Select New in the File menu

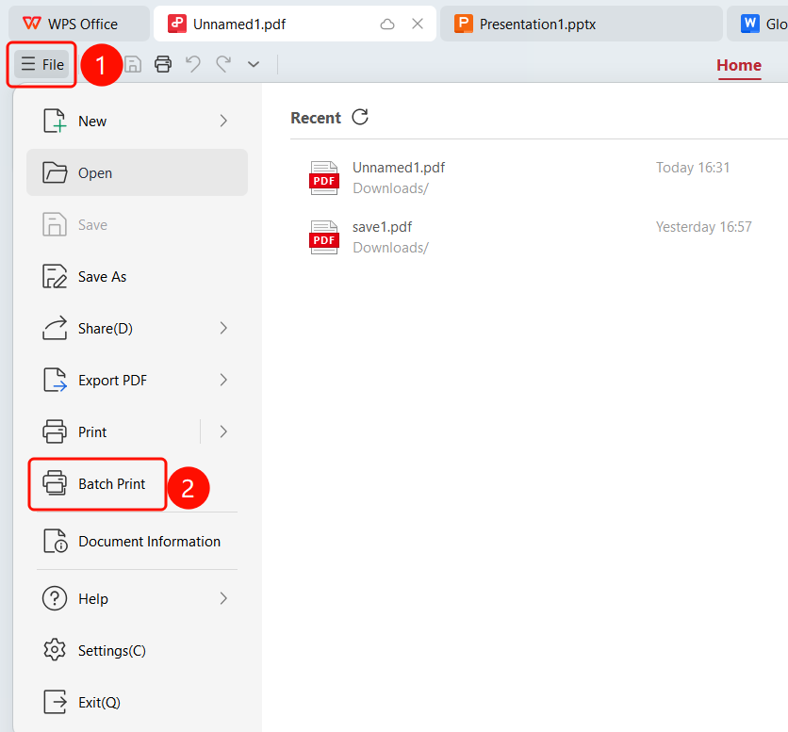(x=137, y=122)
